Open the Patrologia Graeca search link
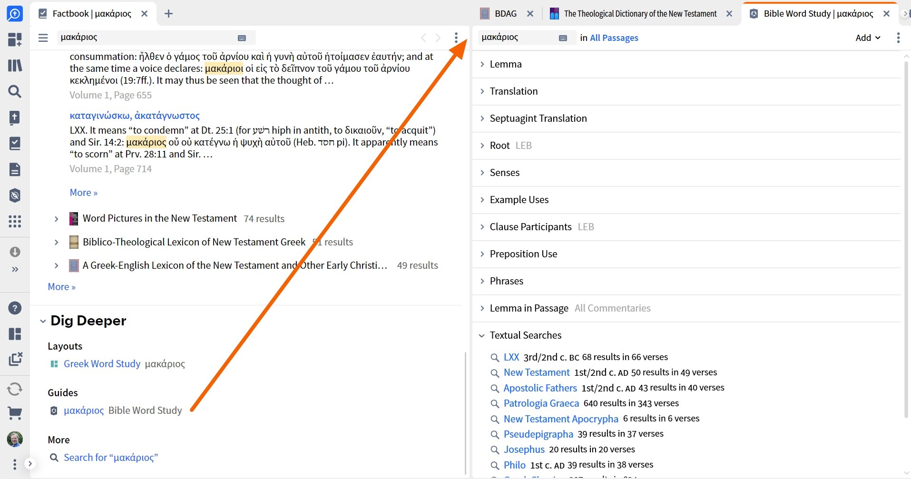 pyautogui.click(x=541, y=403)
